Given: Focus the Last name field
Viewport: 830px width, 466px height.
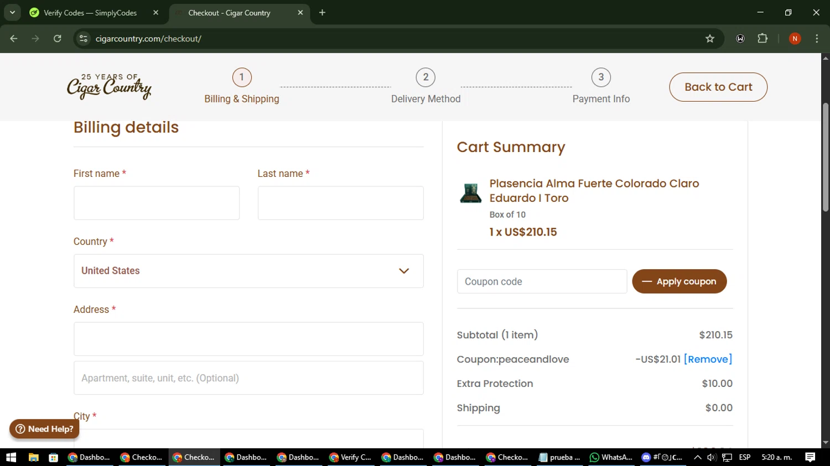Looking at the screenshot, I should (x=340, y=203).
